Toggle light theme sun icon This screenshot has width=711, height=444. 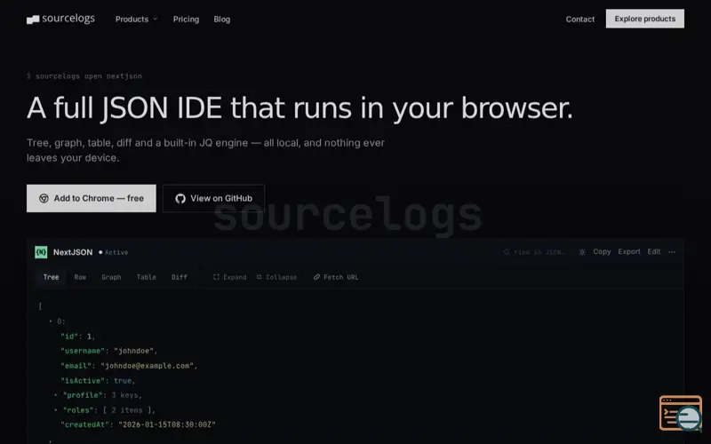tap(582, 252)
